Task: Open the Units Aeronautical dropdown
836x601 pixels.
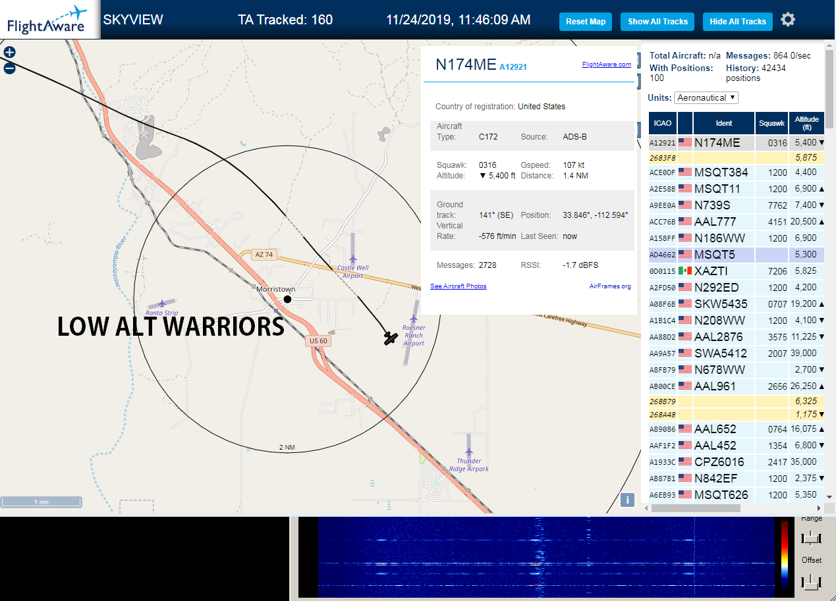Action: (706, 97)
